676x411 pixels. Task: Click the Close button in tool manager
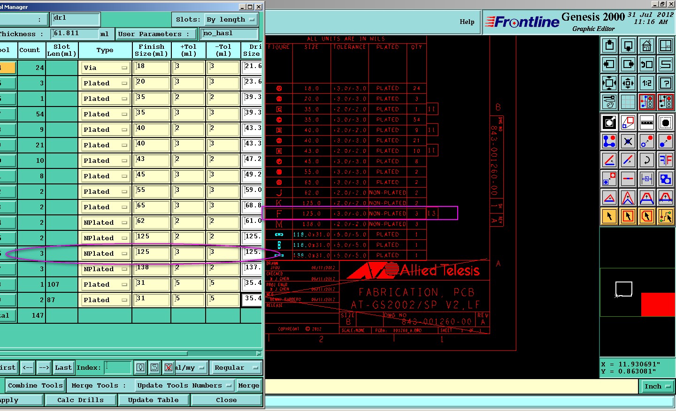pos(226,400)
